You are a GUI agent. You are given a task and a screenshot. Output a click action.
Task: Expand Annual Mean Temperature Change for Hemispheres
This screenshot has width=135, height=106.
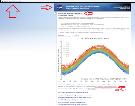point(72,100)
